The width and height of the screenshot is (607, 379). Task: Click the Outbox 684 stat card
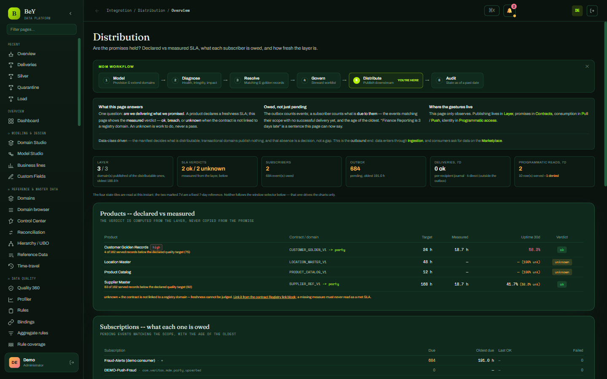click(x=386, y=171)
